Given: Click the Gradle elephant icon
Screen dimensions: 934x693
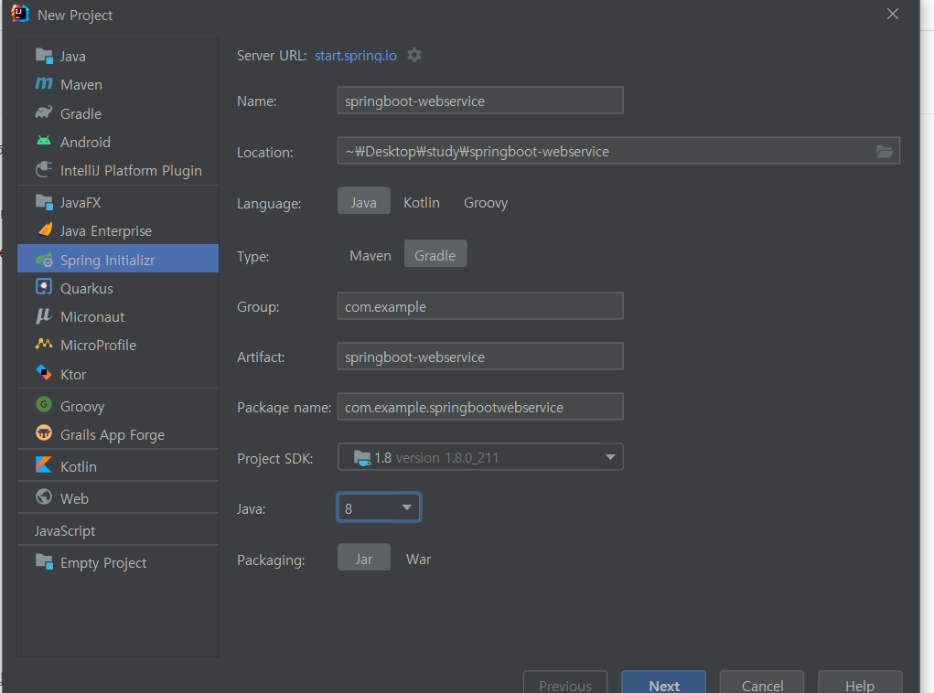Looking at the screenshot, I should tap(44, 112).
